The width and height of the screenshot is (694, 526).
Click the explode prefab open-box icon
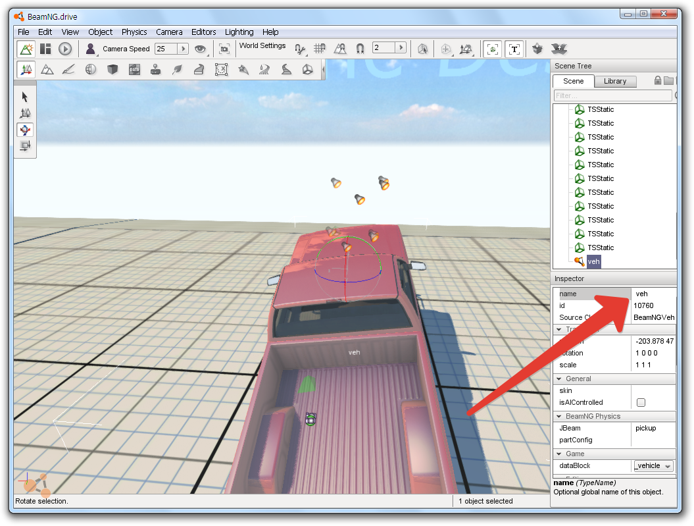[x=559, y=49]
